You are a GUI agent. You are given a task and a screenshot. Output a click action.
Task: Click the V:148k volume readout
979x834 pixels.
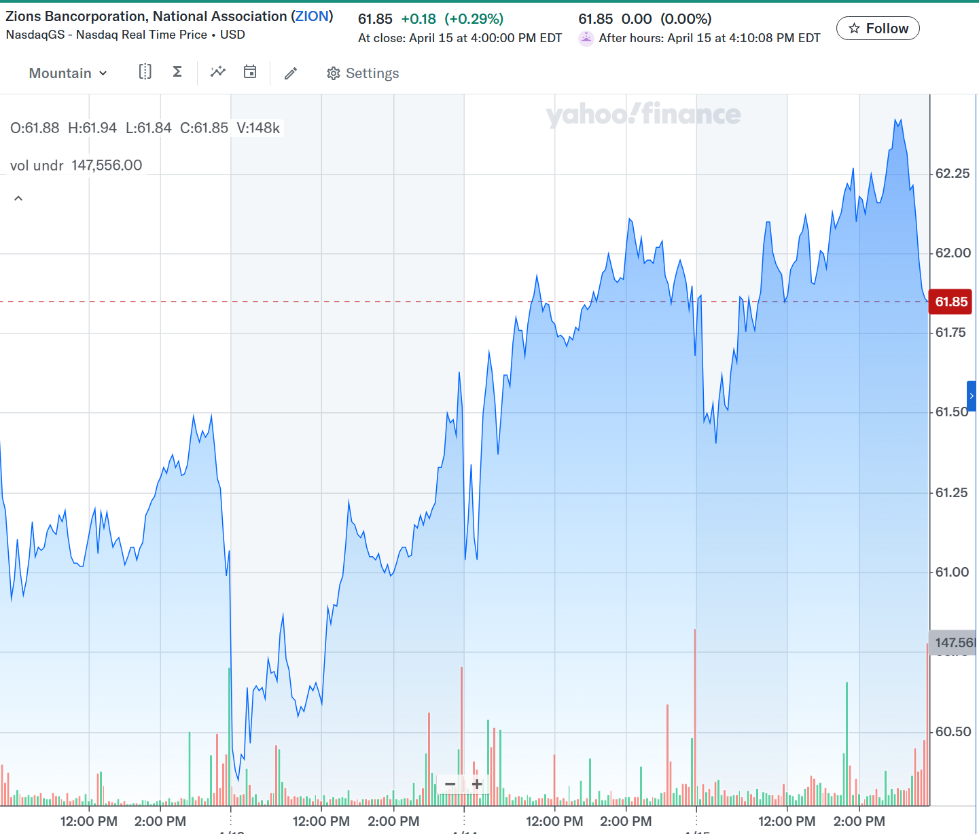coord(258,128)
